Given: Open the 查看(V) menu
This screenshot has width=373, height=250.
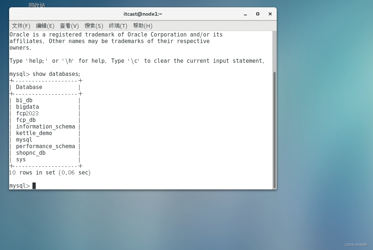Looking at the screenshot, I should 69,26.
